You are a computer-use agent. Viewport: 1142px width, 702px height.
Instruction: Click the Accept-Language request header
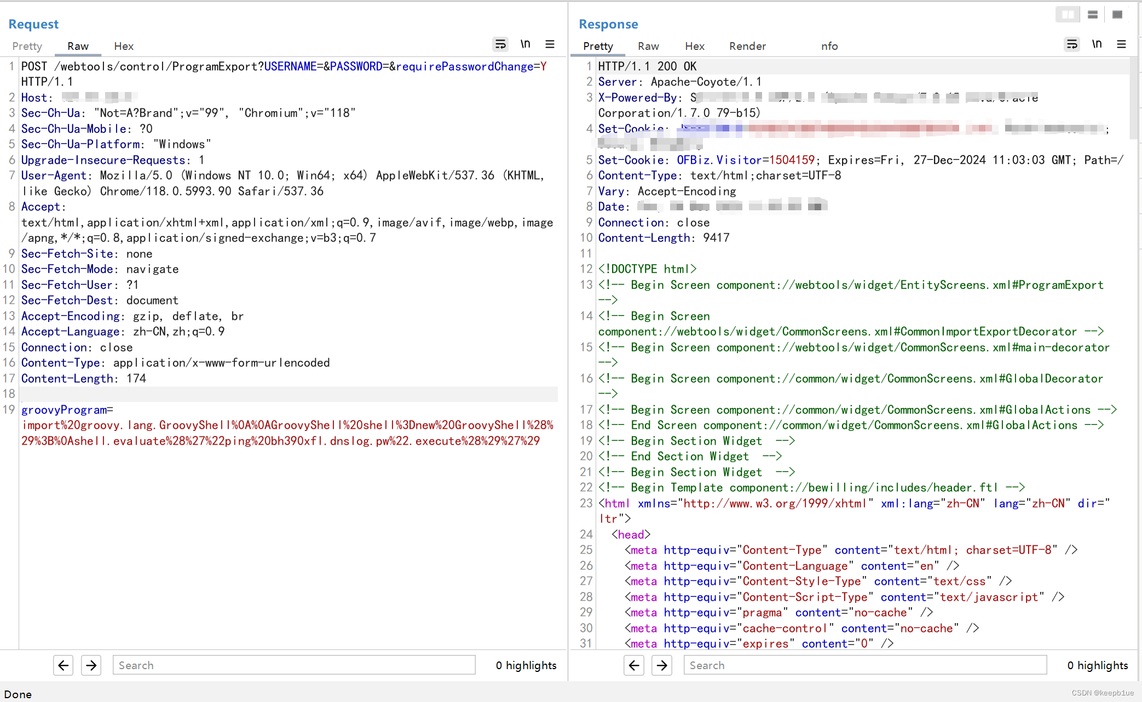tap(123, 332)
